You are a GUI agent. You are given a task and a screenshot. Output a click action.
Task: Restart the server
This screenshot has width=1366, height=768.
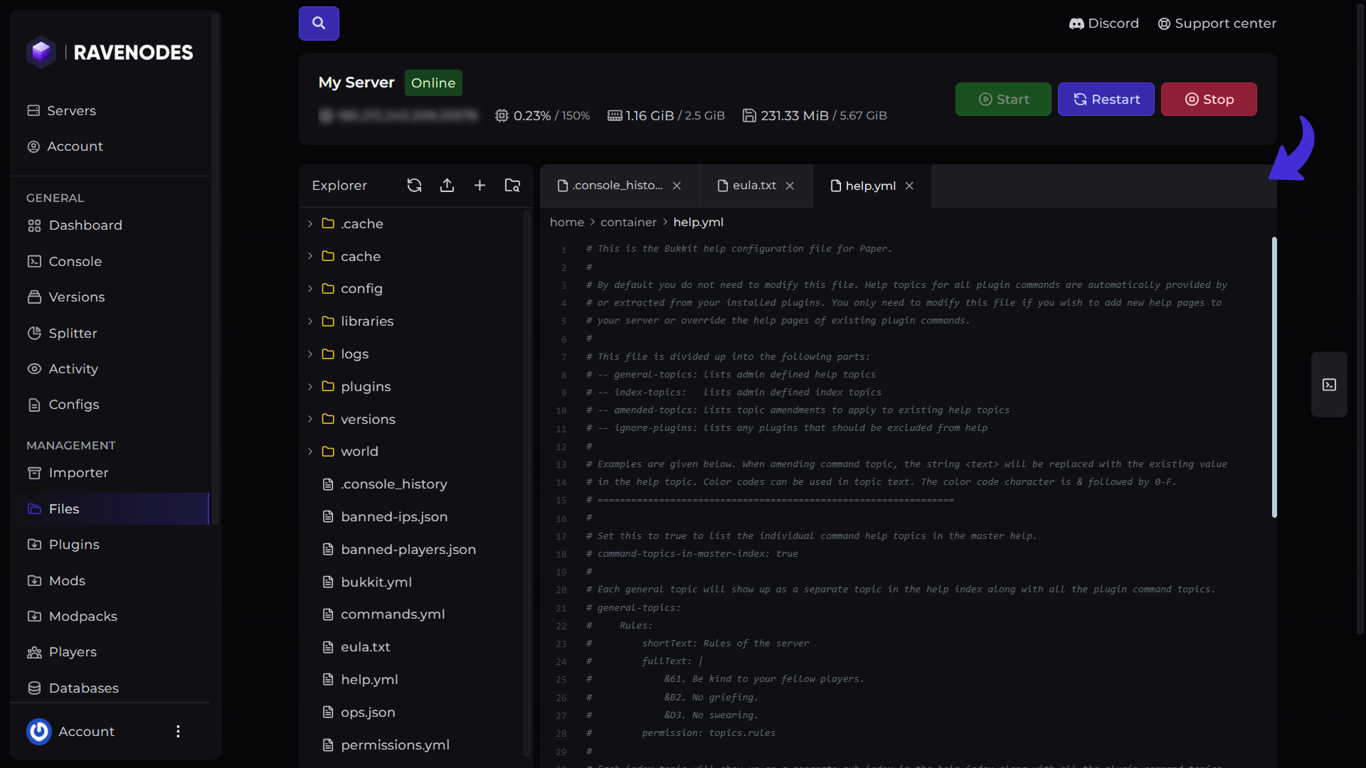click(1106, 100)
